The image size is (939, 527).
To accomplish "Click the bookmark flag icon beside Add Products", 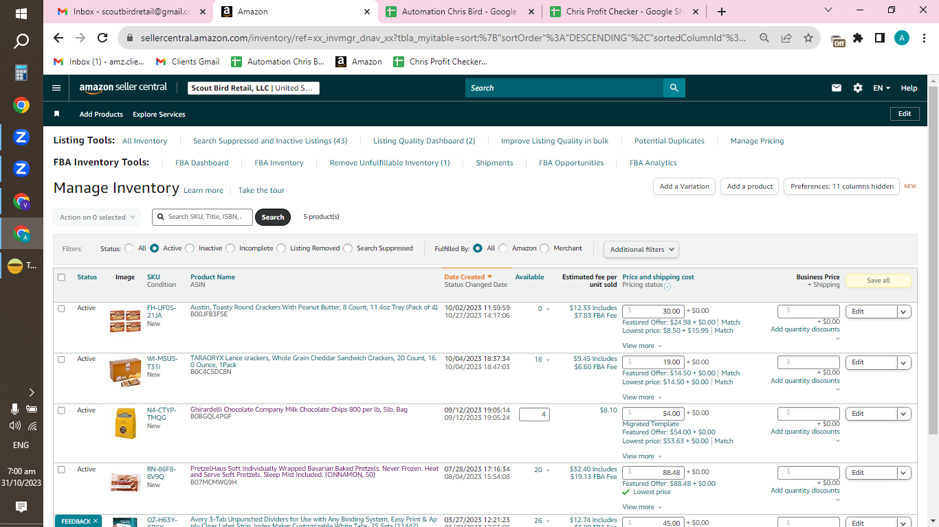I will 57,114.
